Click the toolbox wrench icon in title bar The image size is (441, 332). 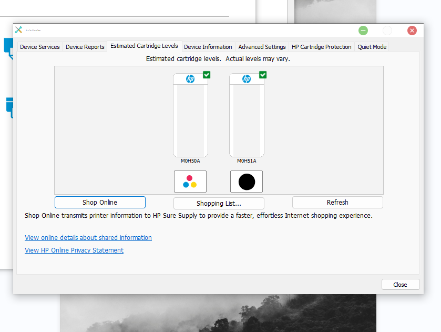[x=19, y=29]
